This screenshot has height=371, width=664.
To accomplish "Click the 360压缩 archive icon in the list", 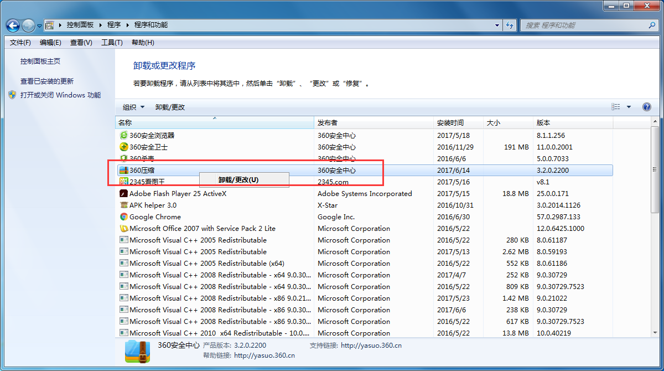I will point(124,170).
